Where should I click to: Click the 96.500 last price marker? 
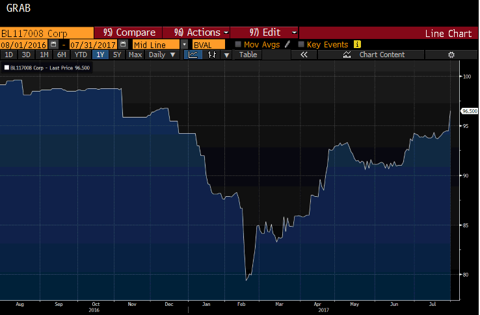[470, 111]
